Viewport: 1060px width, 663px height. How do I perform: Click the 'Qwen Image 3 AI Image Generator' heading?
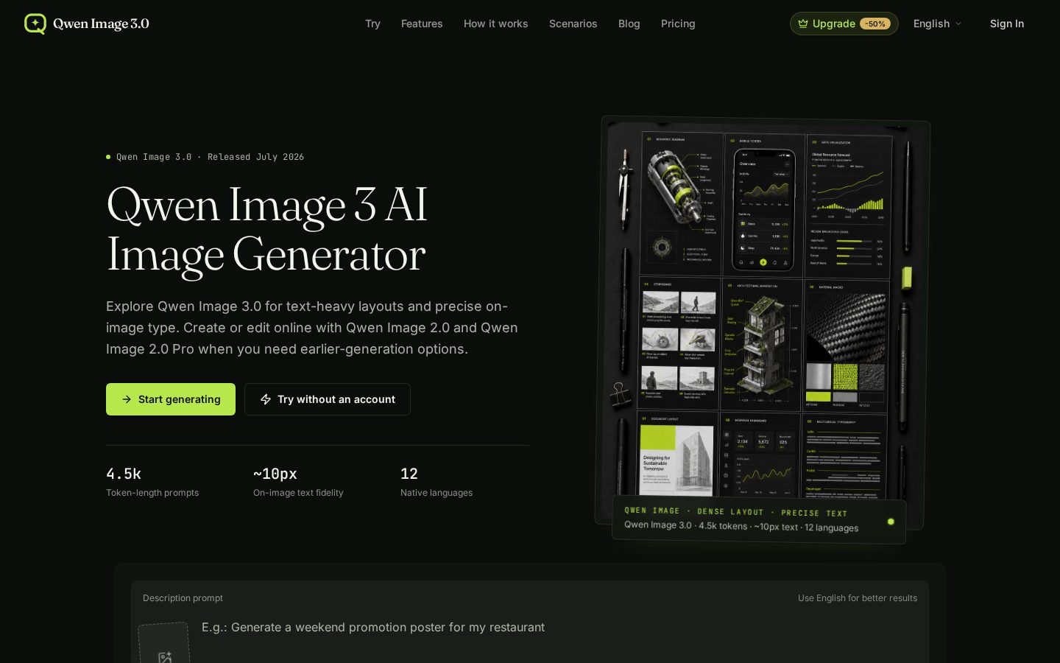tap(266, 229)
